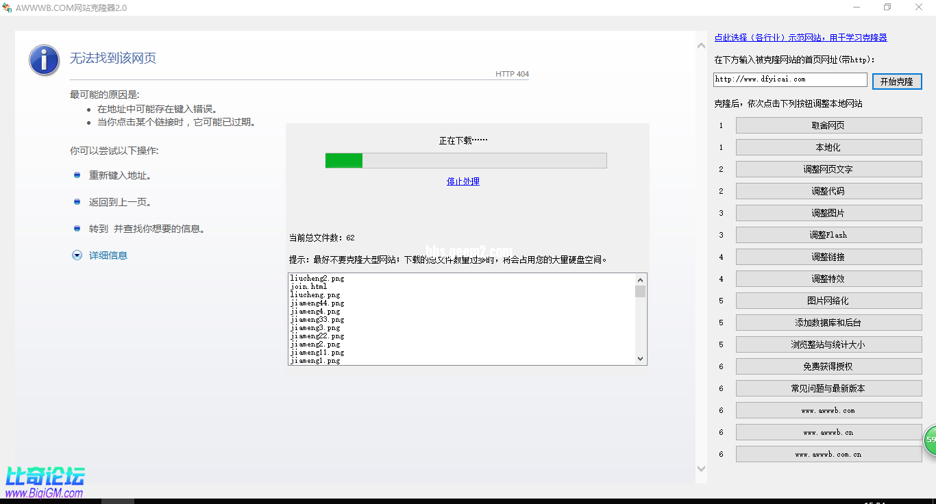
Task: Click the AWWWB app icon in title bar
Action: point(7,8)
